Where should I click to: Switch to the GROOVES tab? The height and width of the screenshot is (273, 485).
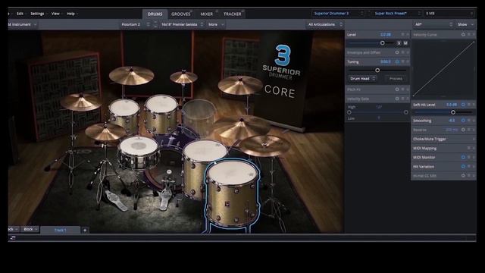click(181, 14)
